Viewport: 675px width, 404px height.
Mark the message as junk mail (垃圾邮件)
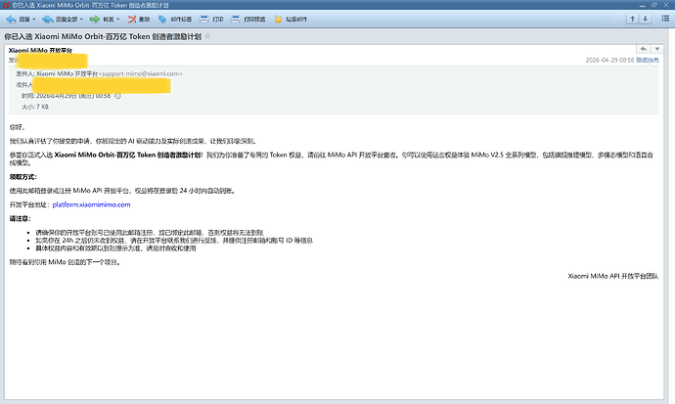tap(291, 20)
